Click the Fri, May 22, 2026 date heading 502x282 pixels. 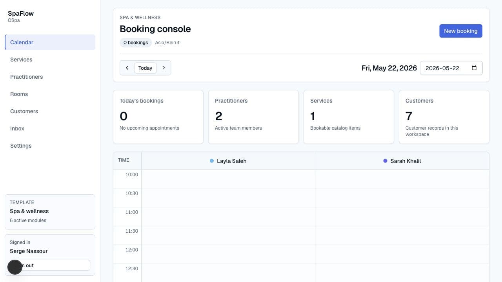389,68
